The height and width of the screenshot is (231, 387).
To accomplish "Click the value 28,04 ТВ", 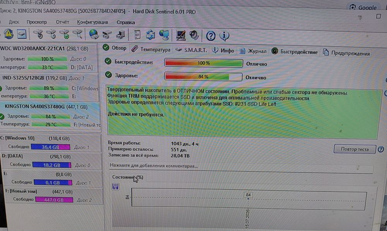I will (x=180, y=156).
